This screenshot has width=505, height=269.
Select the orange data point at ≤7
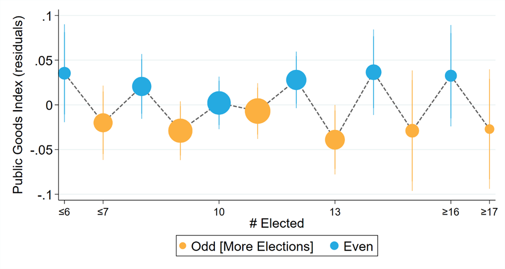(x=103, y=123)
